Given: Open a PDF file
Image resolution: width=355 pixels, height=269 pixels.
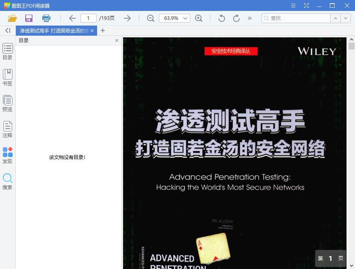Looking at the screenshot, I should click(12, 18).
